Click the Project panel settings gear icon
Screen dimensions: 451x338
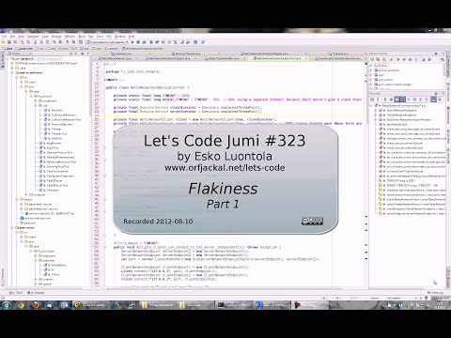click(x=83, y=54)
